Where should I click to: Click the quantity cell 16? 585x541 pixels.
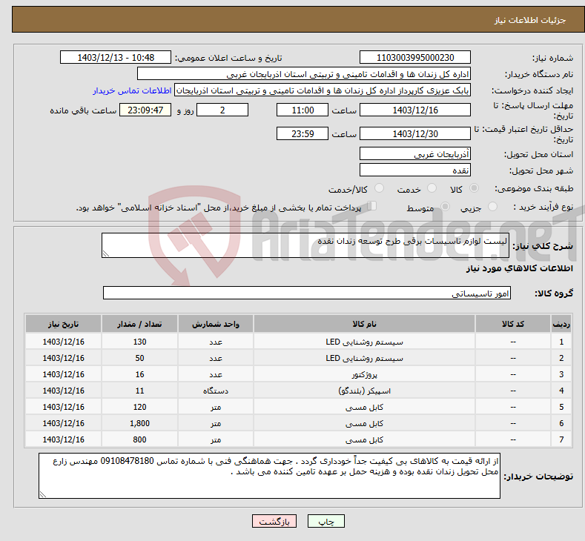[139, 374]
